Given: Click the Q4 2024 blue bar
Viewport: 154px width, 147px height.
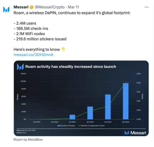Looking at the screenshot, I should (126, 101).
